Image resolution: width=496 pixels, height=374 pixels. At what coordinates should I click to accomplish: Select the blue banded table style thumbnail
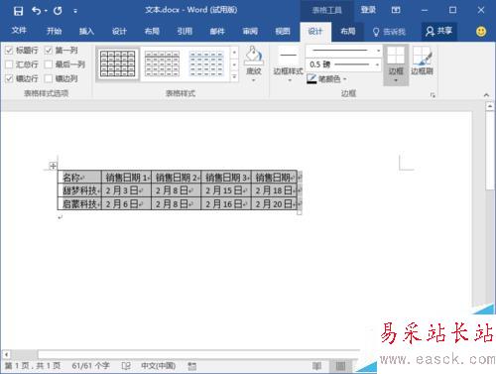click(206, 63)
